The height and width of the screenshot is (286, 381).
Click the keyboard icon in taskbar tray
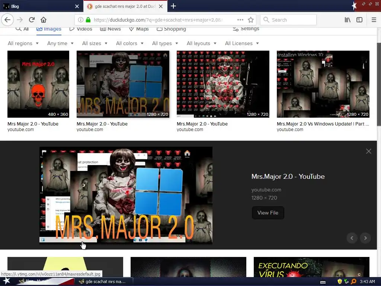[323, 282]
